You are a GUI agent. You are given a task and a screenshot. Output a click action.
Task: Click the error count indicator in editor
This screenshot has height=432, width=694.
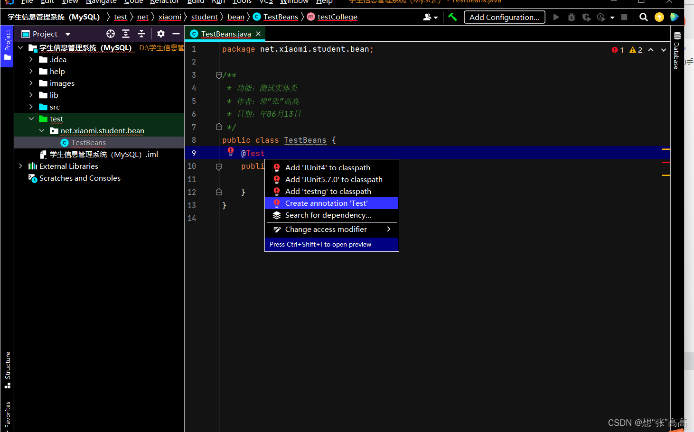618,50
